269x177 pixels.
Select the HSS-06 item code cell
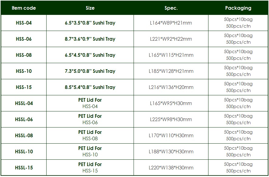point(24,39)
